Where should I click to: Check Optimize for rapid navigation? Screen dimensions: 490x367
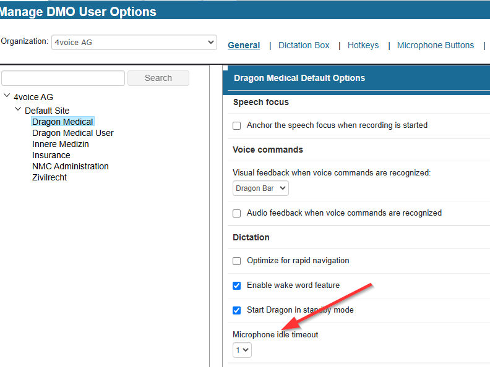click(x=236, y=261)
